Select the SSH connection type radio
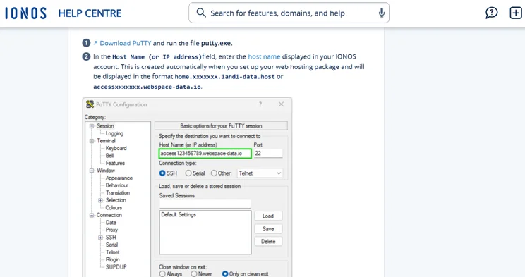This screenshot has height=277, width=525. pos(162,173)
